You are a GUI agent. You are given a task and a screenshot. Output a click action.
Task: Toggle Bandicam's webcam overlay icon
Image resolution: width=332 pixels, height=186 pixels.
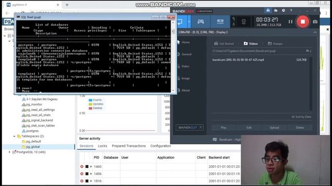[x=243, y=21]
